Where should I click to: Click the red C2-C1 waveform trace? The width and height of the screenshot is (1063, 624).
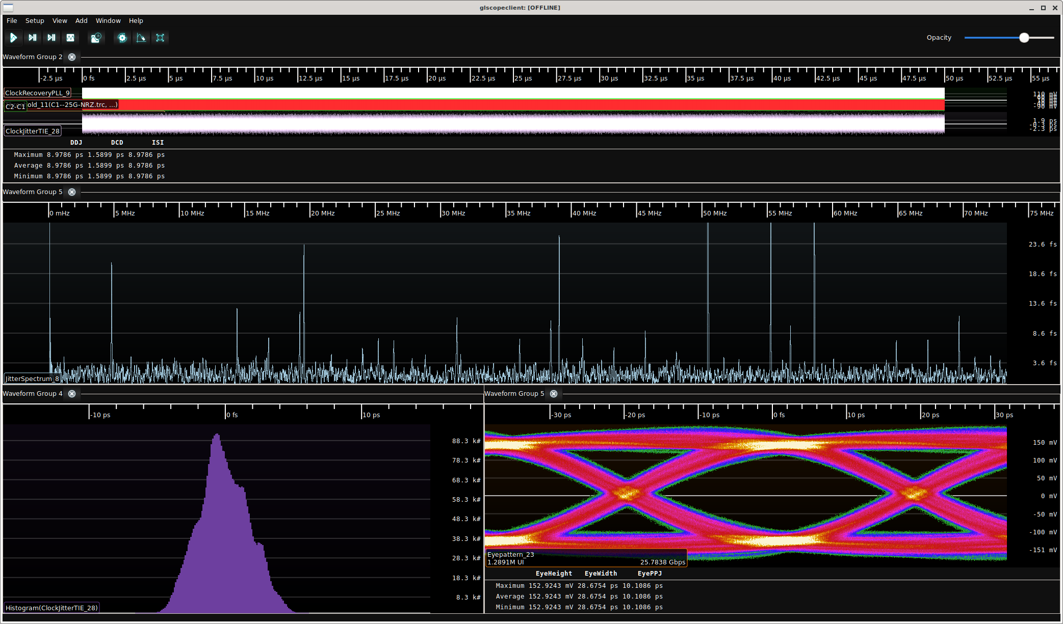(513, 105)
